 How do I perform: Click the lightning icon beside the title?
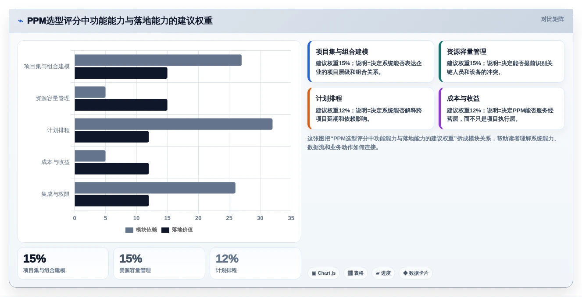pyautogui.click(x=21, y=21)
